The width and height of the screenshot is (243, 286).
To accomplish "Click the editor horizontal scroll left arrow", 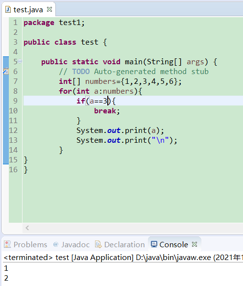I will [27, 228].
